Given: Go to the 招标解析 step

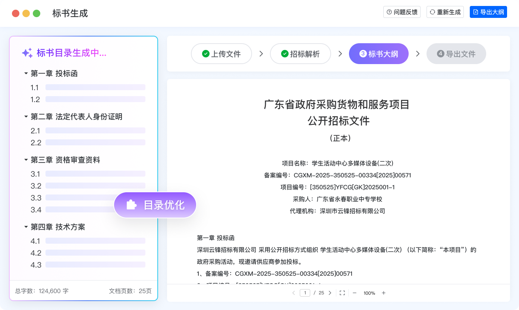Looking at the screenshot, I should pos(301,54).
